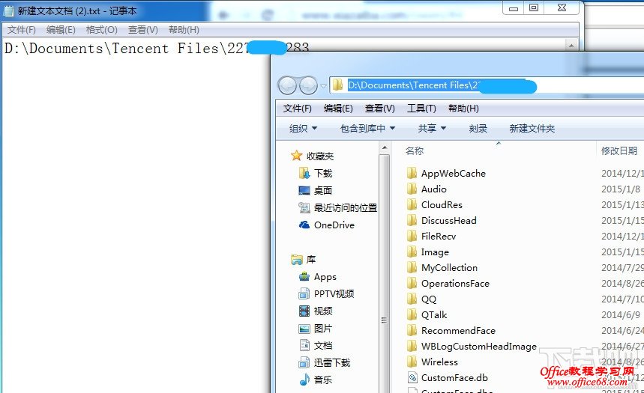
Task: Click the 刻录 toolbar button
Action: [478, 129]
